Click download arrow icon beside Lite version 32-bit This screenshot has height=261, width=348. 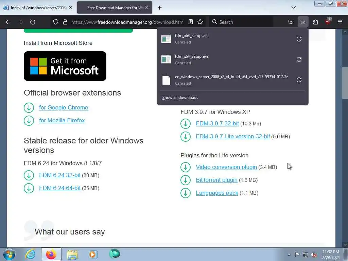(186, 137)
